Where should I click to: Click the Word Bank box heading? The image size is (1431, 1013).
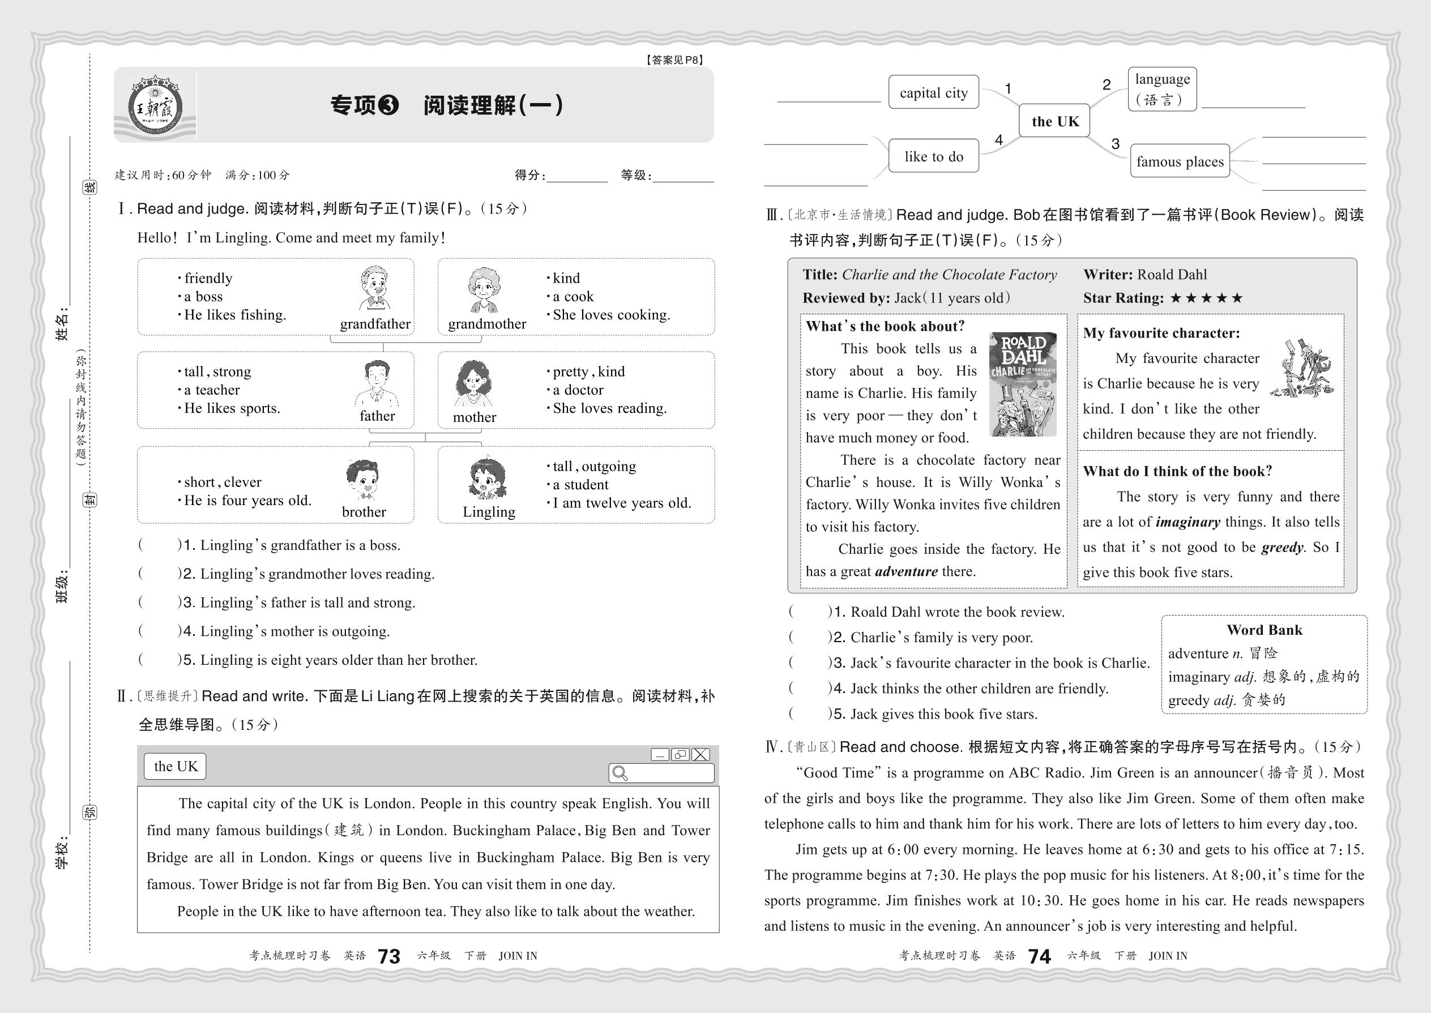coord(1264,630)
